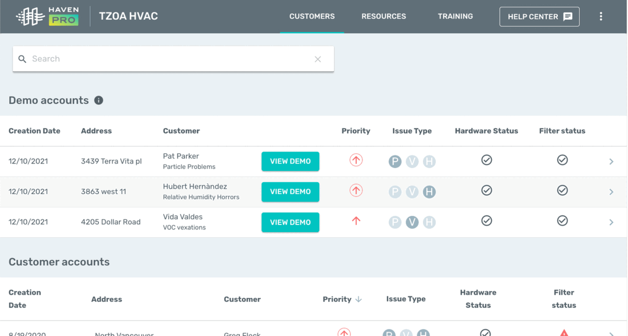
Task: Click the VOC vexations subtitle
Action: pyautogui.click(x=185, y=228)
